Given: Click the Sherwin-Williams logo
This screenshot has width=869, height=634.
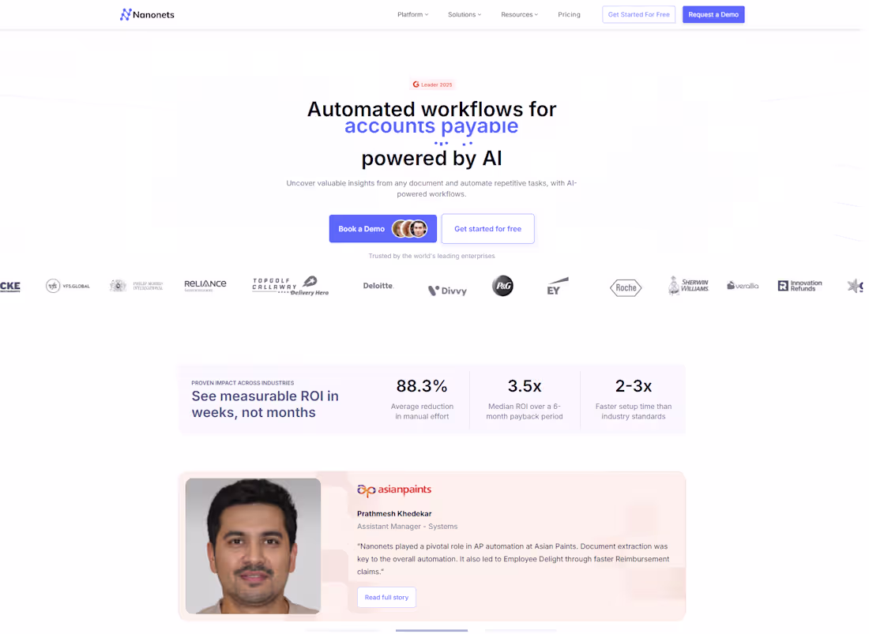Looking at the screenshot, I should tap(687, 286).
